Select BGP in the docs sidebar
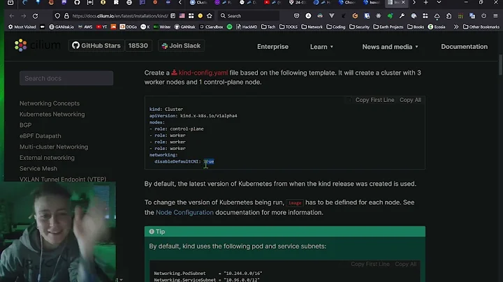Screen dimensions: 503x282 25,126
